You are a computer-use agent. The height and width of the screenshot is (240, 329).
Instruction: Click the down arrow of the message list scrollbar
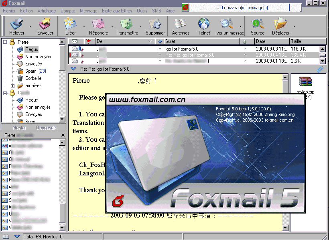coord(323,61)
